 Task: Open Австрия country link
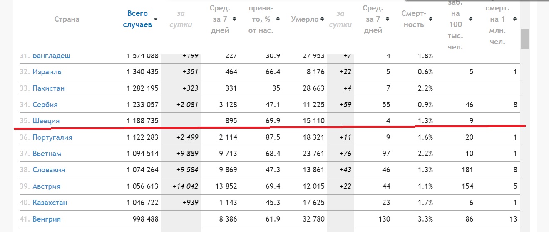(x=47, y=186)
